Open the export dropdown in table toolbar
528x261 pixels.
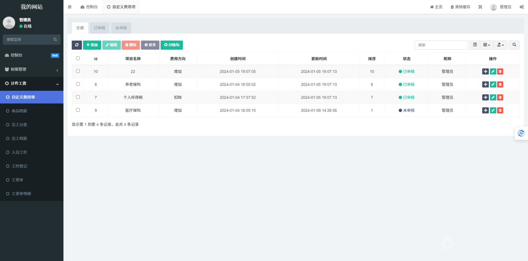pos(500,45)
